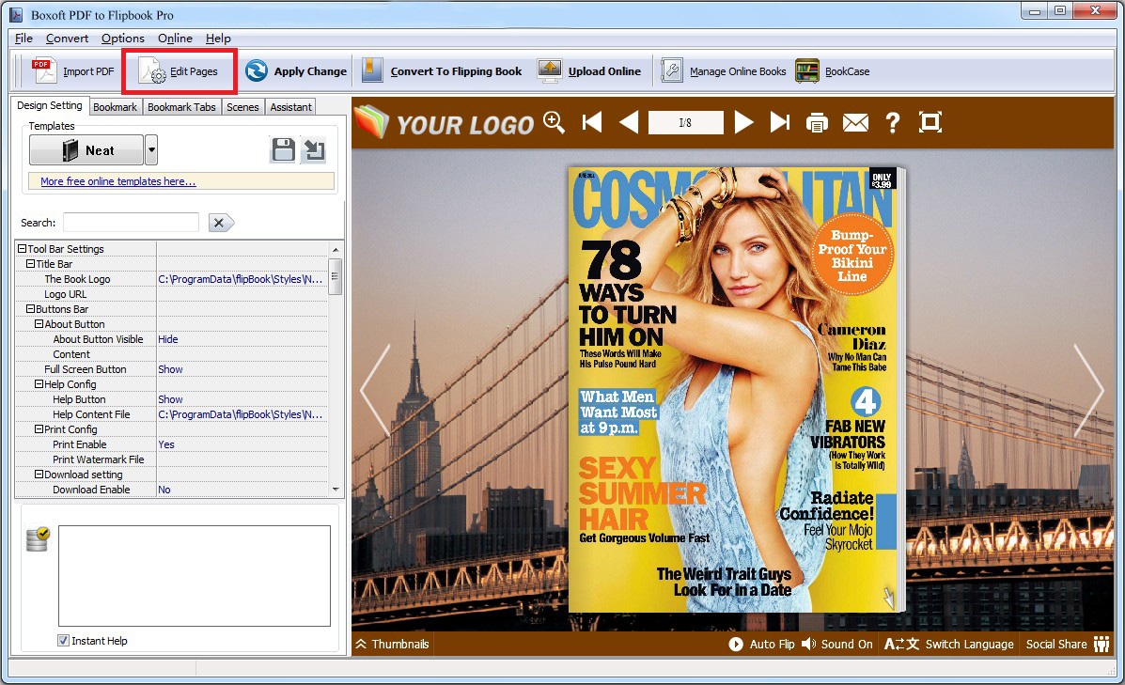Flip to next page using right side arrow
Screen dimensions: 1125x685
(x=1088, y=391)
